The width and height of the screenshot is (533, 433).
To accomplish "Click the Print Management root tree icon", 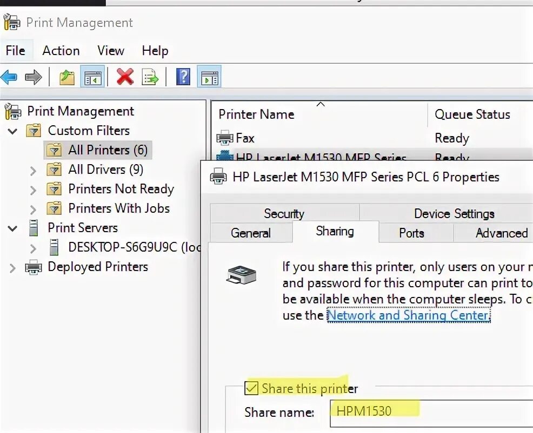I will tap(13, 111).
